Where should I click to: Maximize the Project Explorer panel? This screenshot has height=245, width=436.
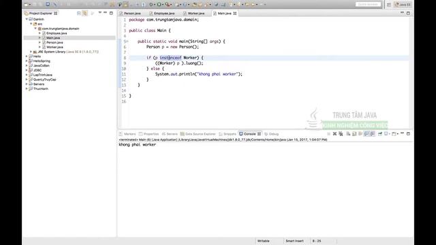click(x=111, y=13)
